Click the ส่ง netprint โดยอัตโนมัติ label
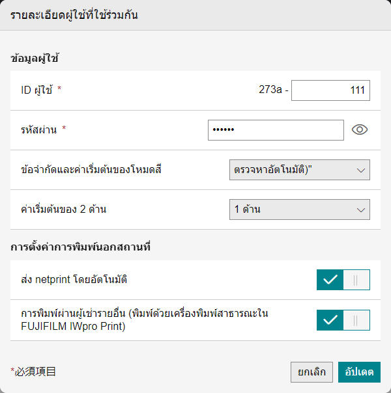 74,279
